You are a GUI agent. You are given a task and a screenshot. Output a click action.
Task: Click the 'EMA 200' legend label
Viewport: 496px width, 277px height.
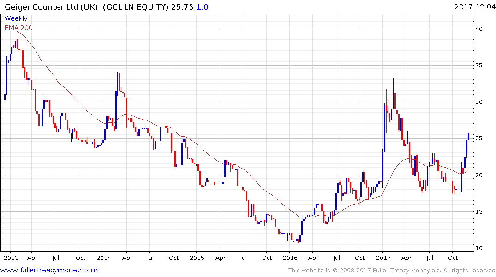coord(18,28)
